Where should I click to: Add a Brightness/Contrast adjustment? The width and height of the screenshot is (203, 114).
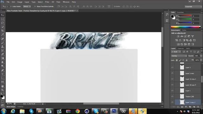pyautogui.click(x=178, y=36)
